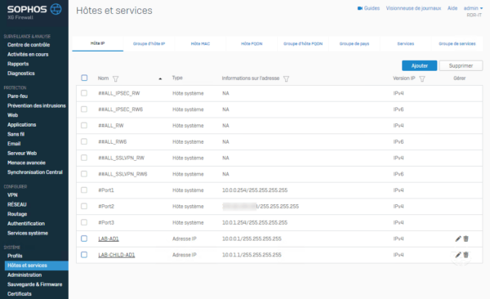Open Sauvegarde & Firmware in sidebar
This screenshot has height=299, width=490.
coord(34,284)
